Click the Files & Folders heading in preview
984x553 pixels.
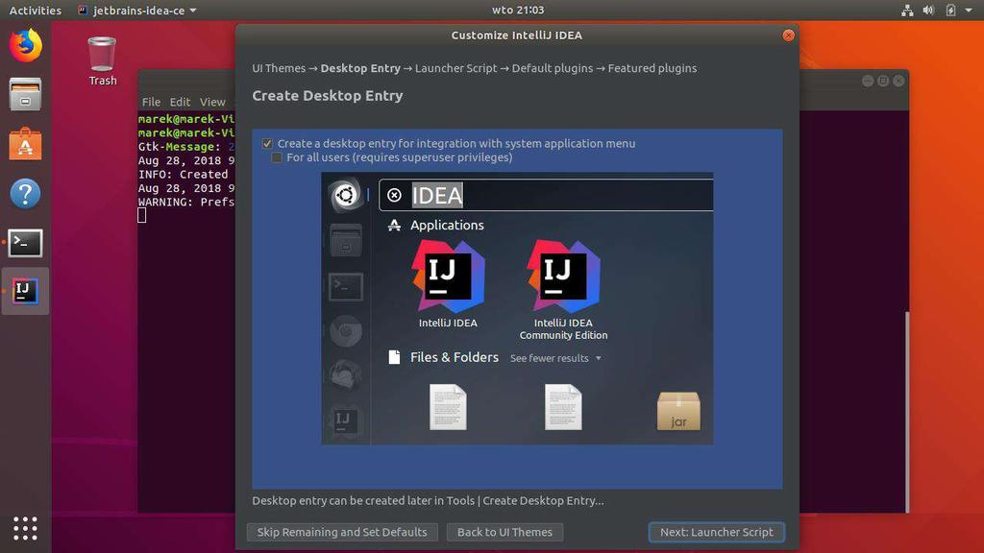[x=455, y=357]
